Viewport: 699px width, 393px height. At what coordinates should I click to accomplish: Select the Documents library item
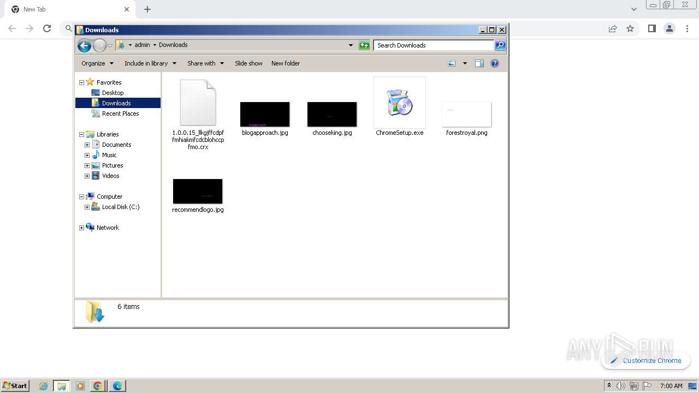tap(116, 145)
